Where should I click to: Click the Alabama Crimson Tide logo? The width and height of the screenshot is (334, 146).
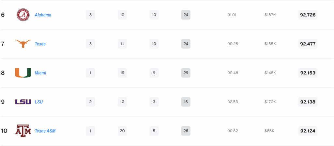point(23,15)
